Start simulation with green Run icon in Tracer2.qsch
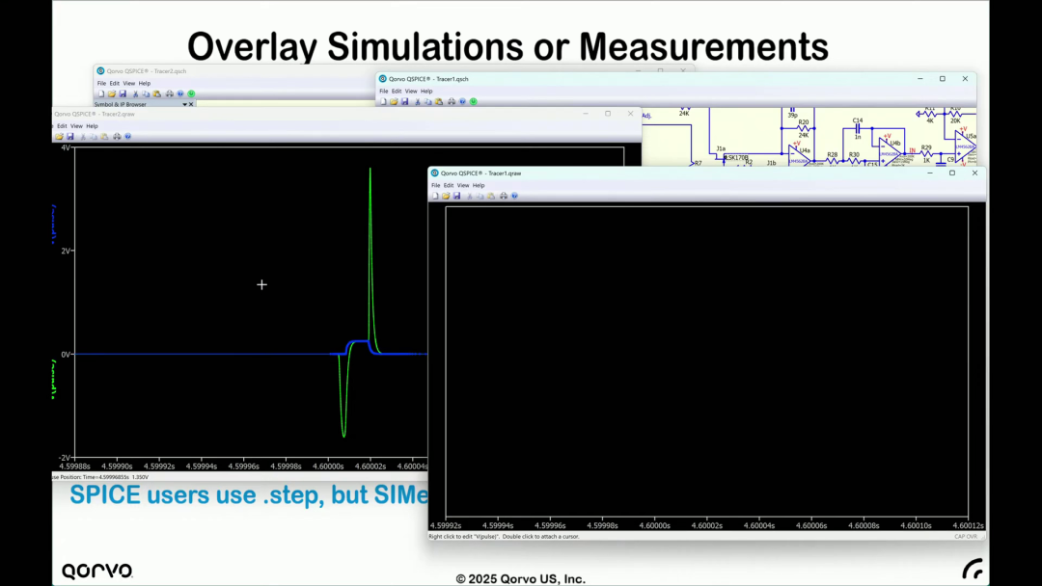The height and width of the screenshot is (586, 1042). click(x=191, y=94)
